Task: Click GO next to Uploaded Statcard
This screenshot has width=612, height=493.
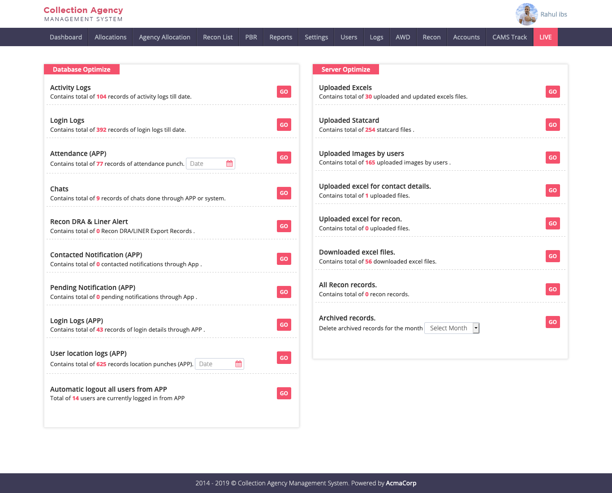Action: (552, 125)
